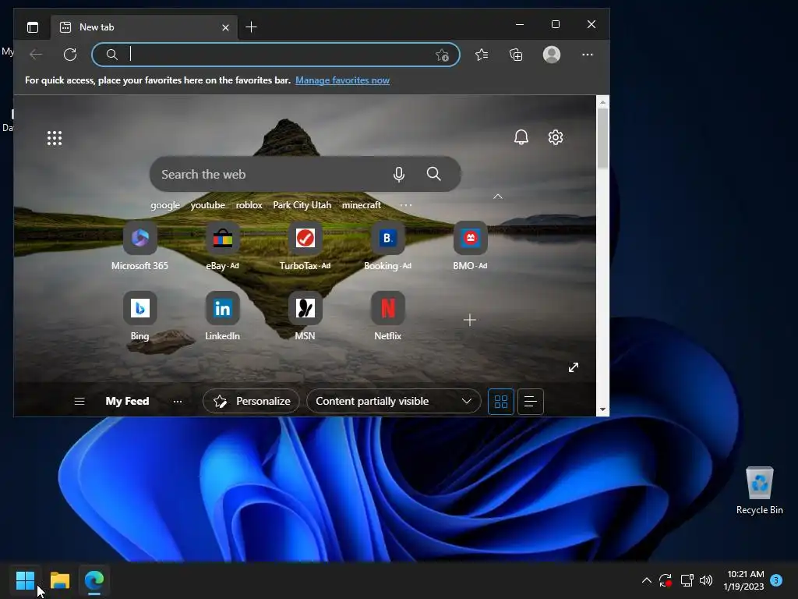Search suggestion roblox
The width and height of the screenshot is (798, 599).
[249, 205]
